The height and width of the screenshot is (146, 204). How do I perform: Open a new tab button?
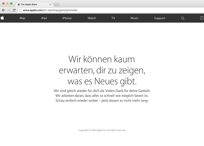57,5
